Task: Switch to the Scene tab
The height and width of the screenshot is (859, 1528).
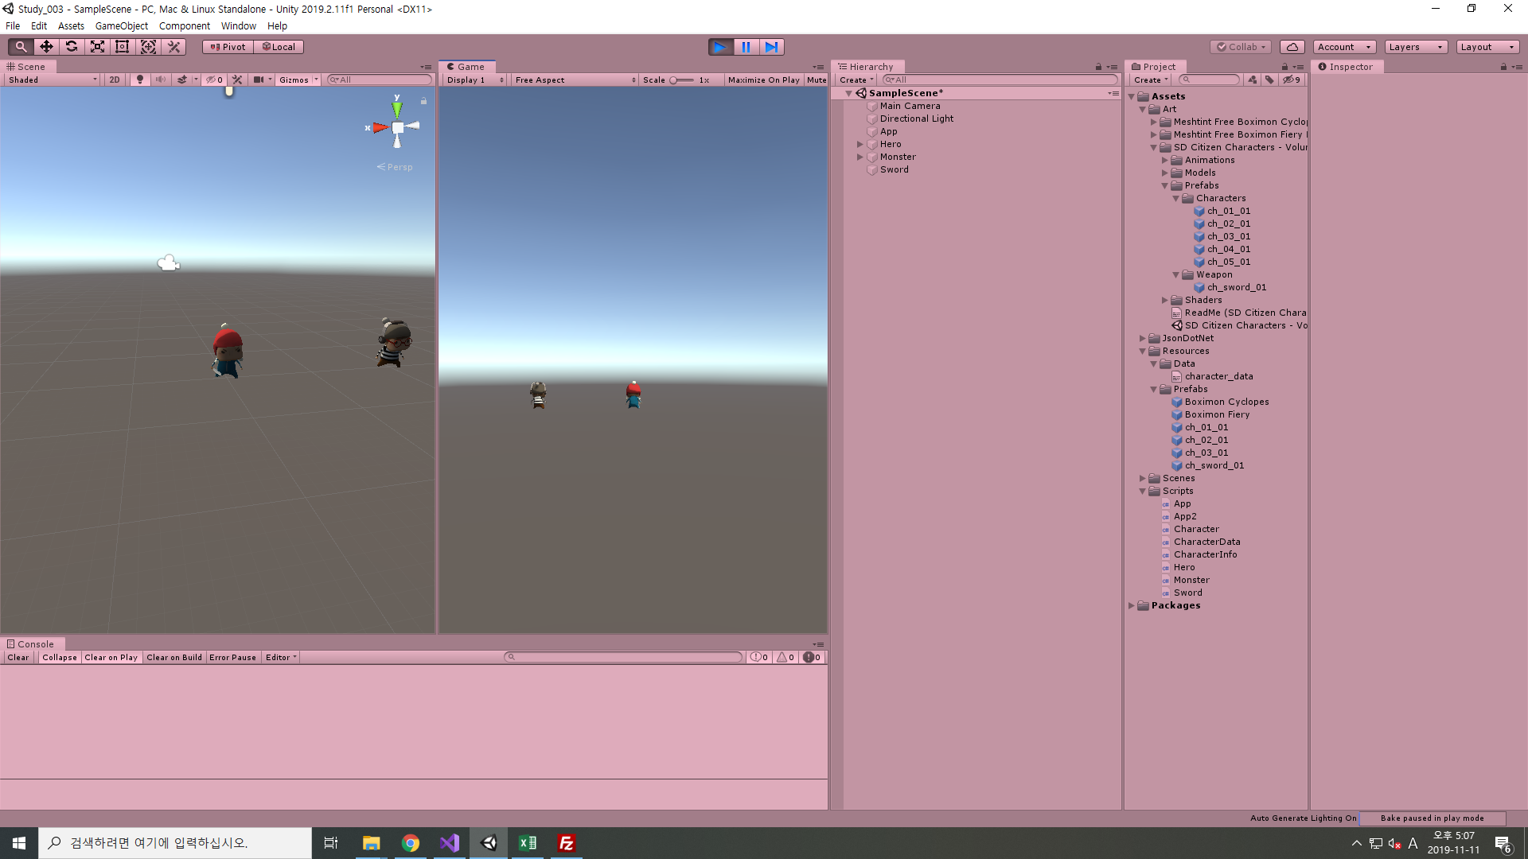Action: [26, 67]
